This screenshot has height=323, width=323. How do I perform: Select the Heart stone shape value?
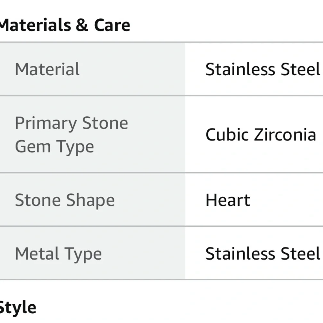[x=228, y=200]
